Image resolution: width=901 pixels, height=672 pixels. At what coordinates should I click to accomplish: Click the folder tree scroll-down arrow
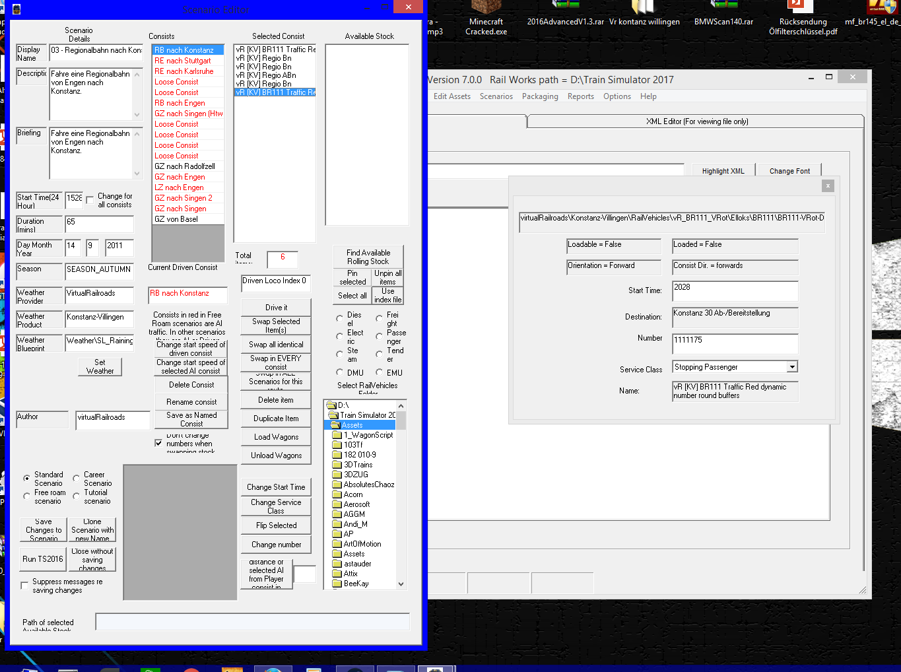tap(401, 584)
